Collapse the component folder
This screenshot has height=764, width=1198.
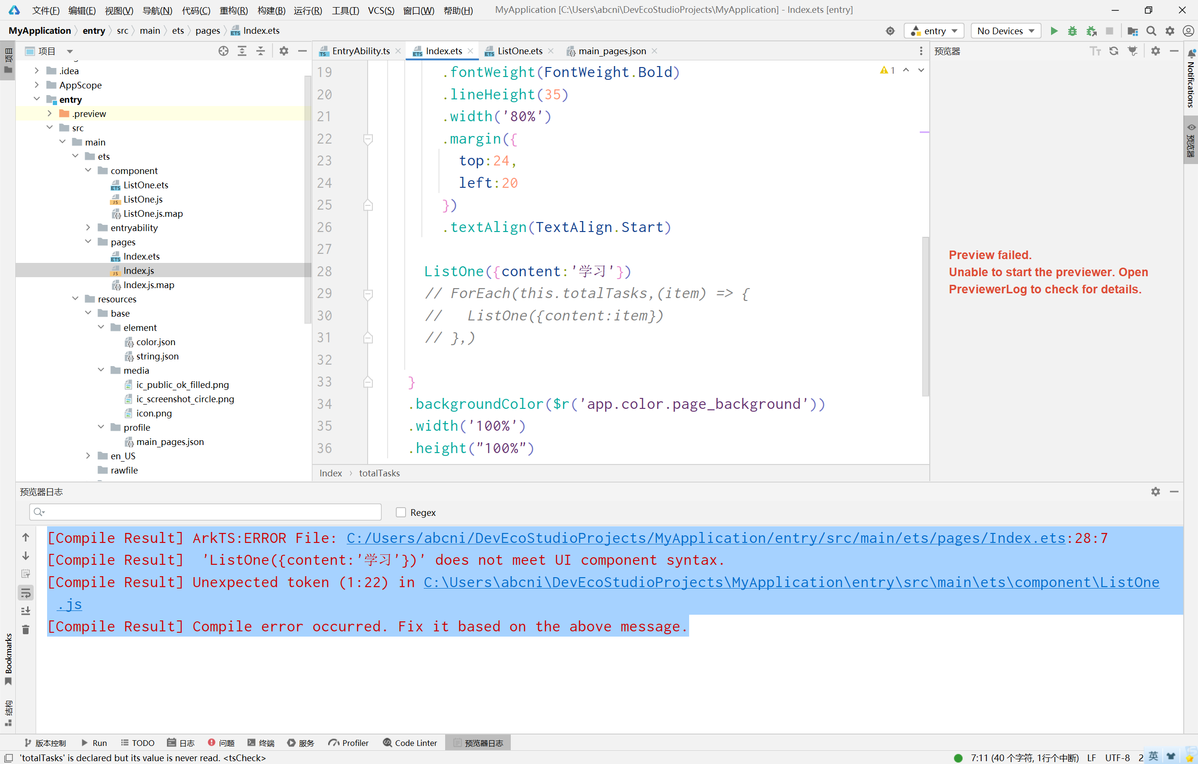coord(88,170)
